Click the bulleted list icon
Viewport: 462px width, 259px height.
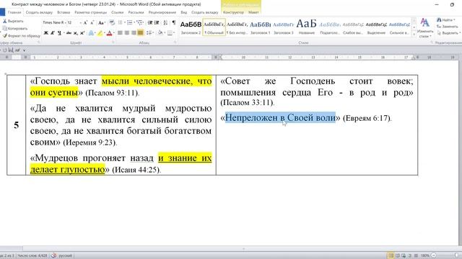[x=121, y=22]
